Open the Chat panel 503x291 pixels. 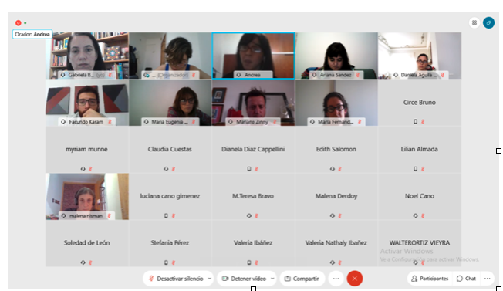point(466,279)
